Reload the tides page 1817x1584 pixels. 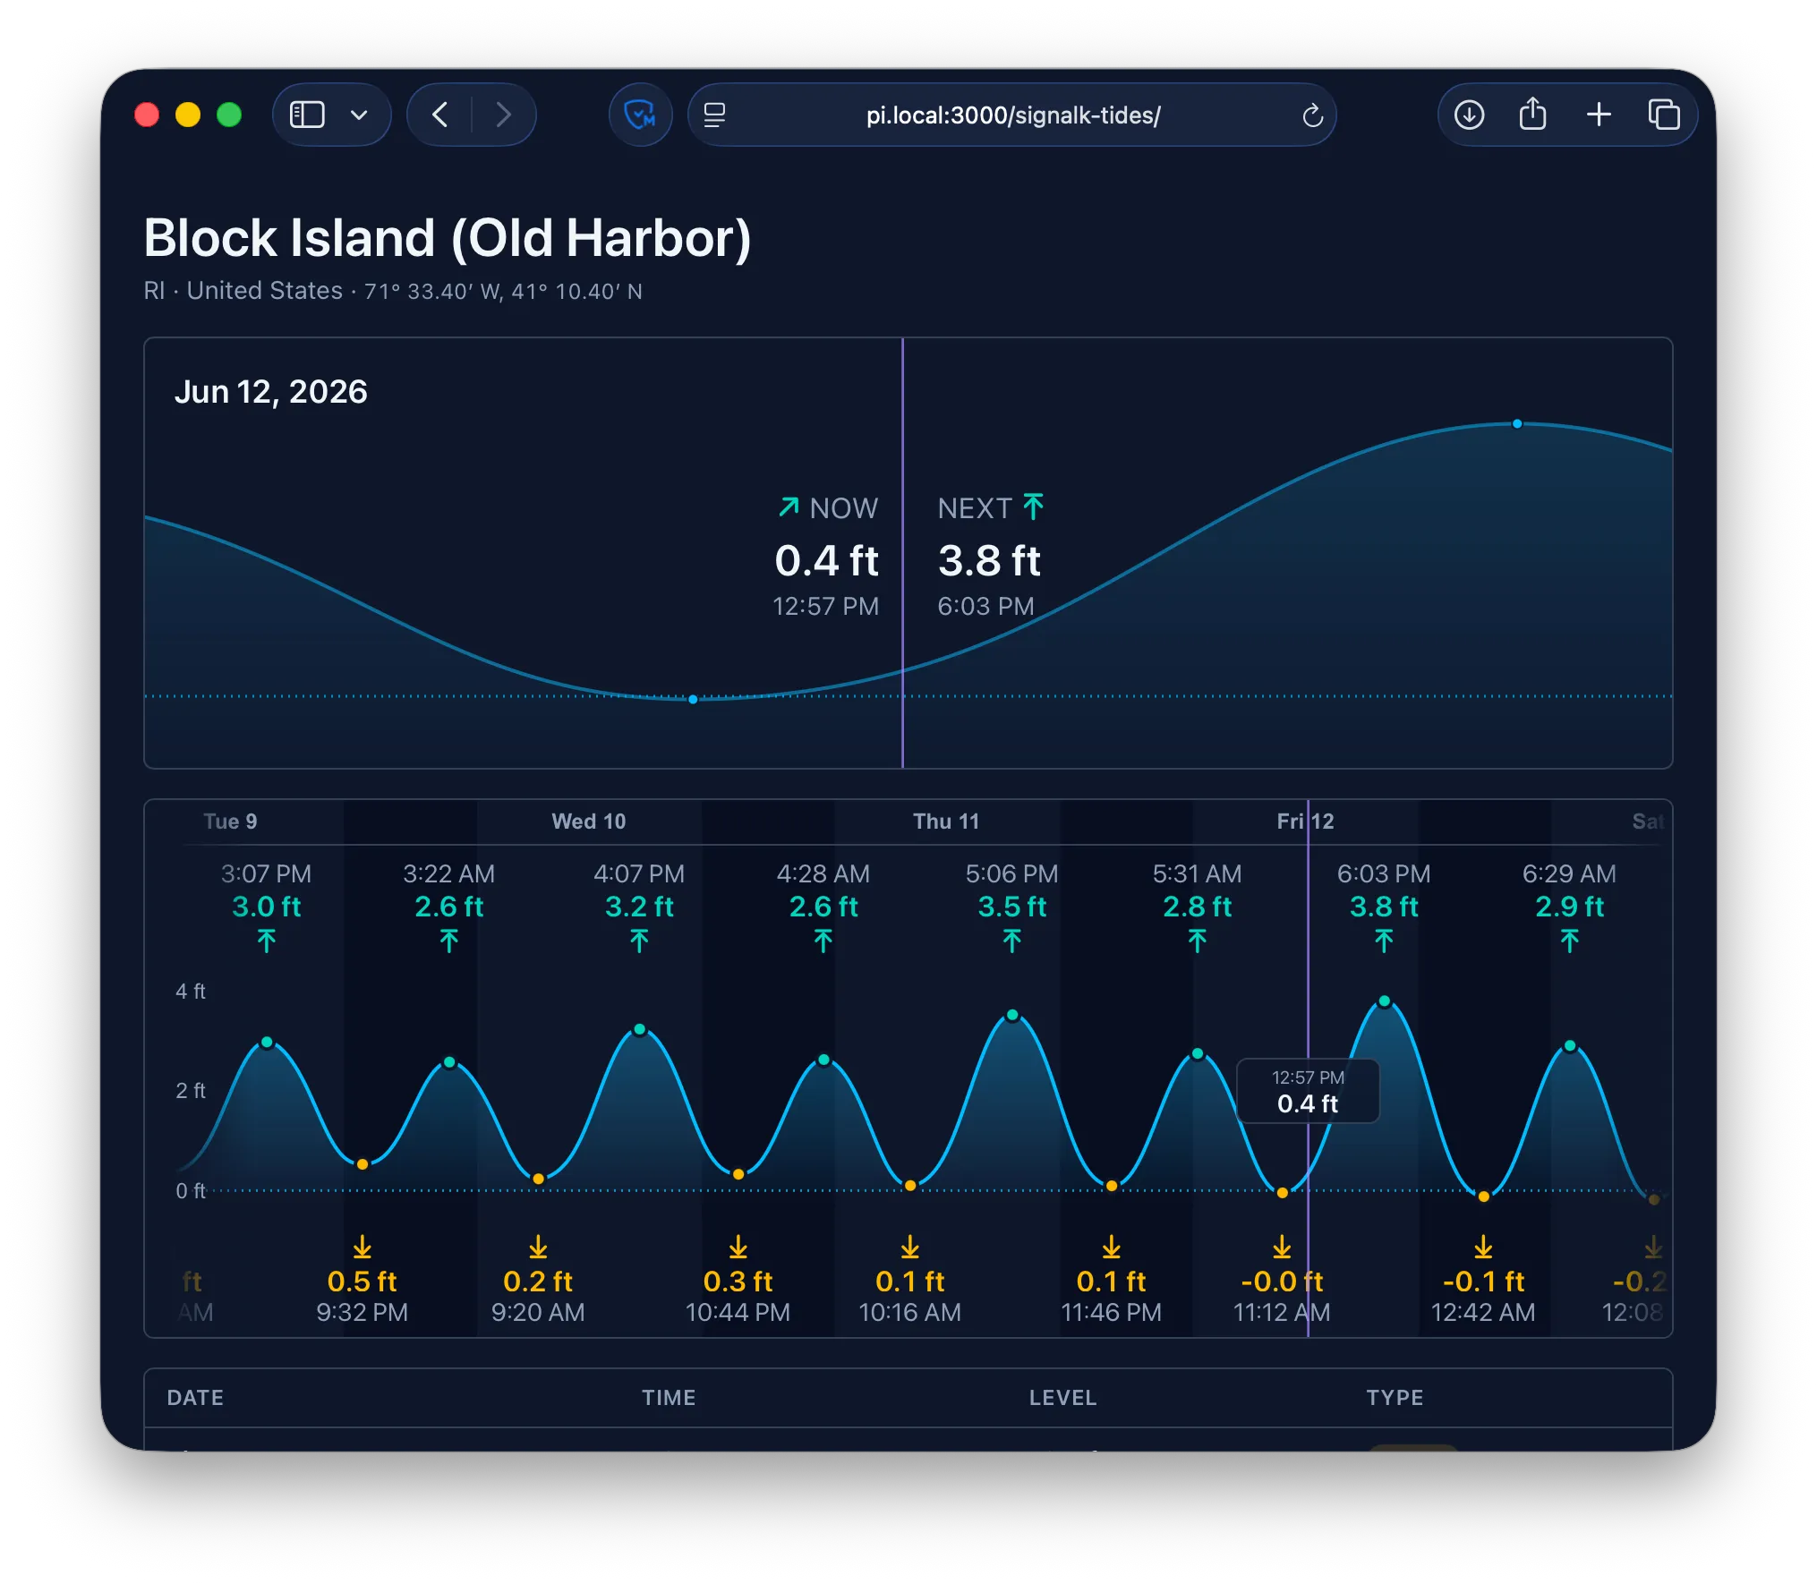click(1312, 115)
